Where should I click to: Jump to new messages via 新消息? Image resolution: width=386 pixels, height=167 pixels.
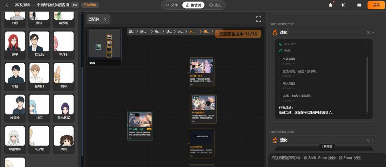tap(327, 146)
